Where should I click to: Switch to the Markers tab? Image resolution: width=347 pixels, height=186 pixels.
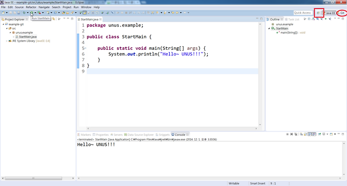tap(84, 134)
